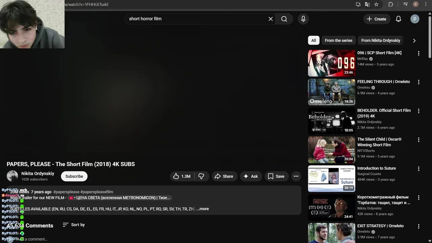Image resolution: width=432 pixels, height=243 pixels.
Task: Open the NITVShorts channel name
Action: point(366,151)
